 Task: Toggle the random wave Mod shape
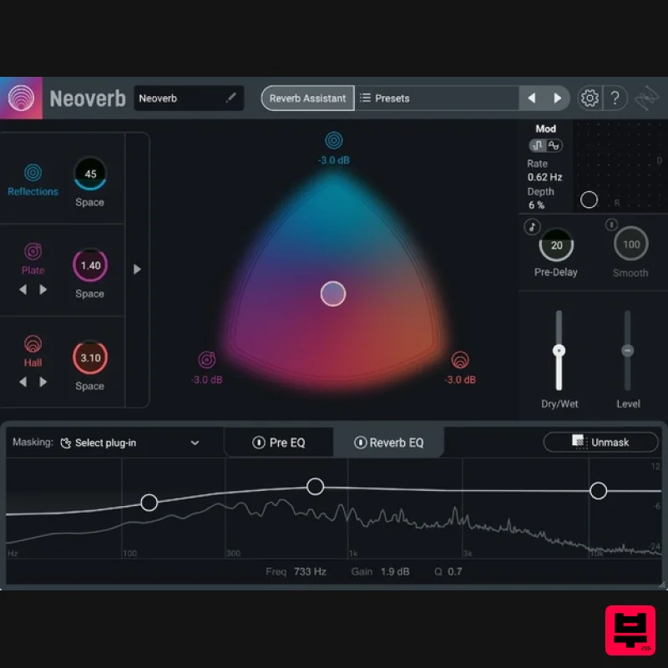point(553,145)
